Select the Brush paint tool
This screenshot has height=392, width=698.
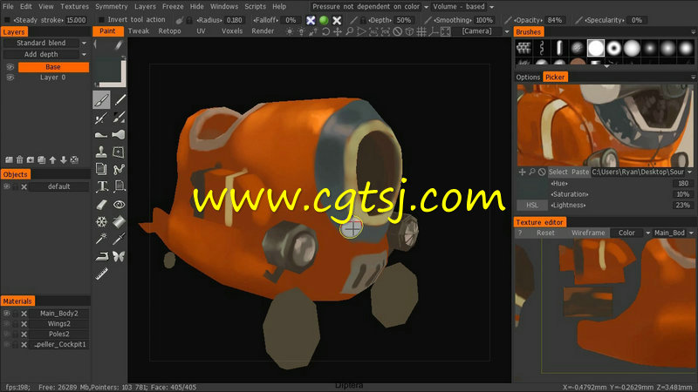[101, 99]
